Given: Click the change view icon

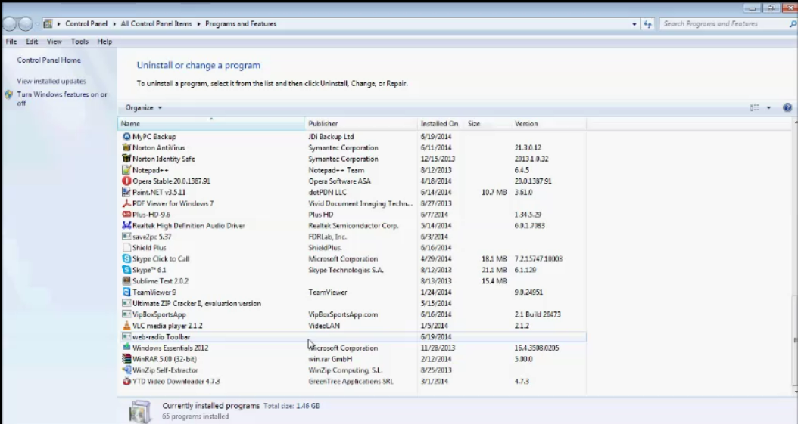Looking at the screenshot, I should tap(755, 107).
